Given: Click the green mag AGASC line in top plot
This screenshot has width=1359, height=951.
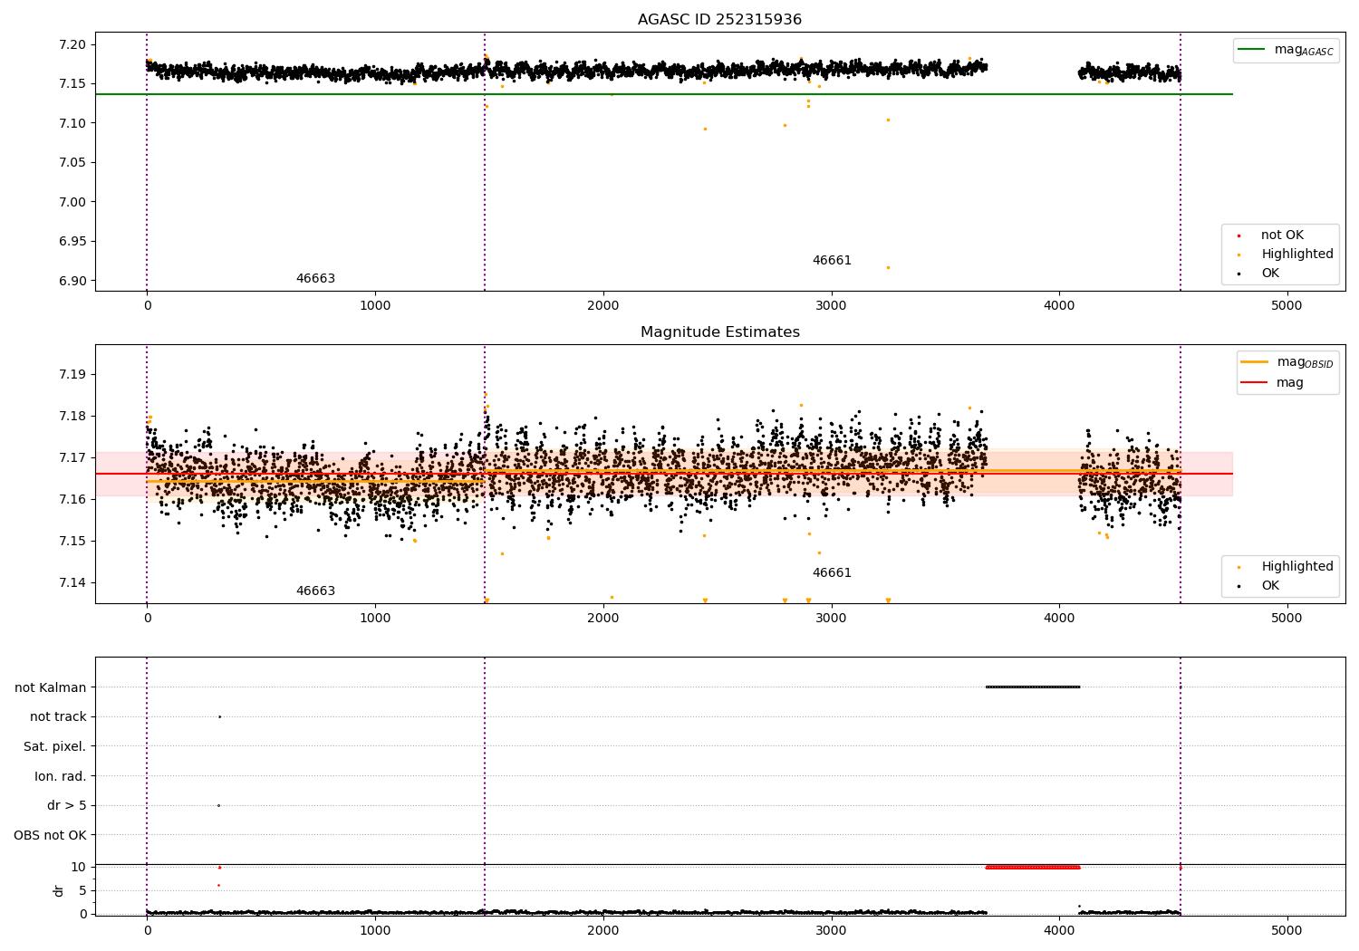Looking at the screenshot, I should coord(663,94).
